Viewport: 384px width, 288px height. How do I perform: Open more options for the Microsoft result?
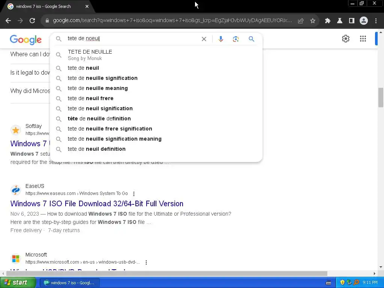(x=146, y=262)
